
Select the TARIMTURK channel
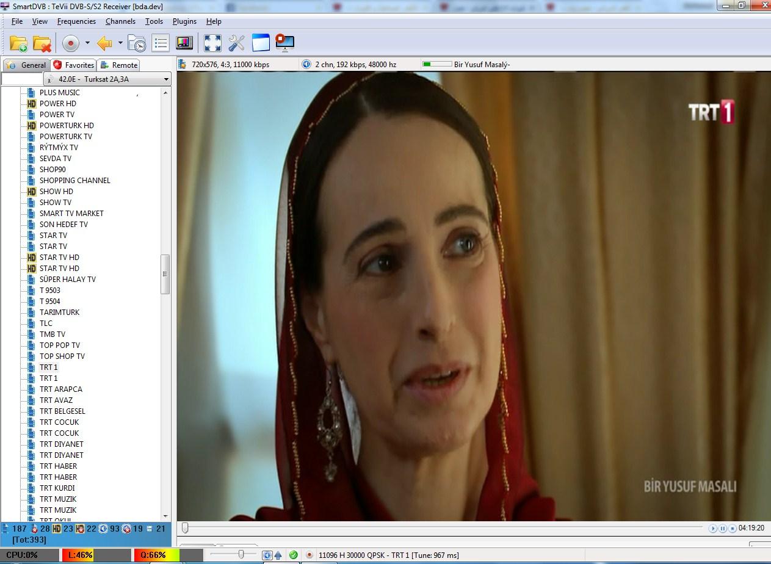tap(59, 313)
